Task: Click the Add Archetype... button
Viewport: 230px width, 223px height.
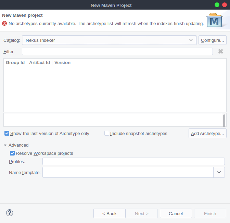Action: [x=207, y=133]
